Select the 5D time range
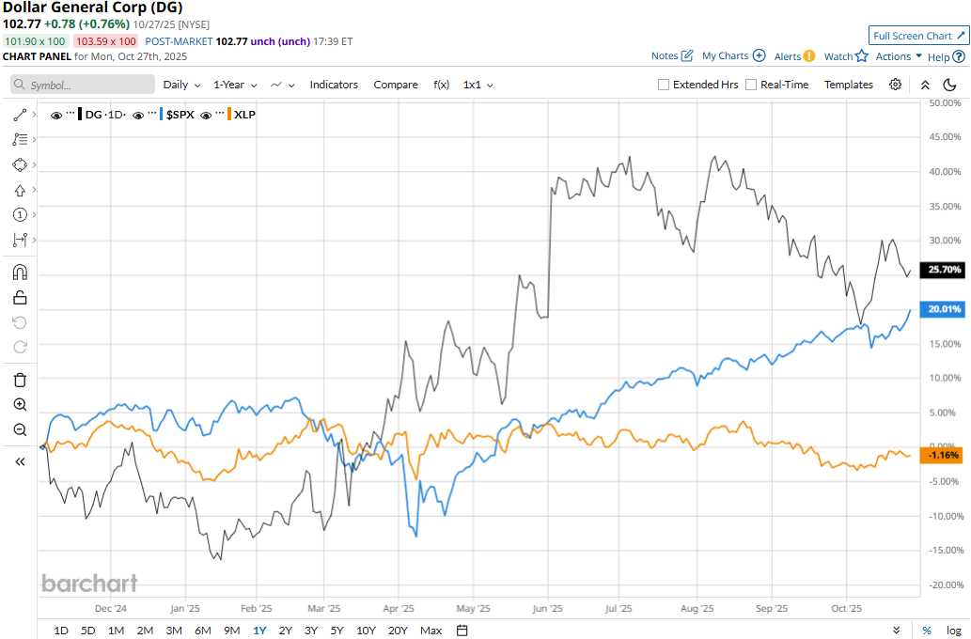The height and width of the screenshot is (639, 971). (88, 631)
